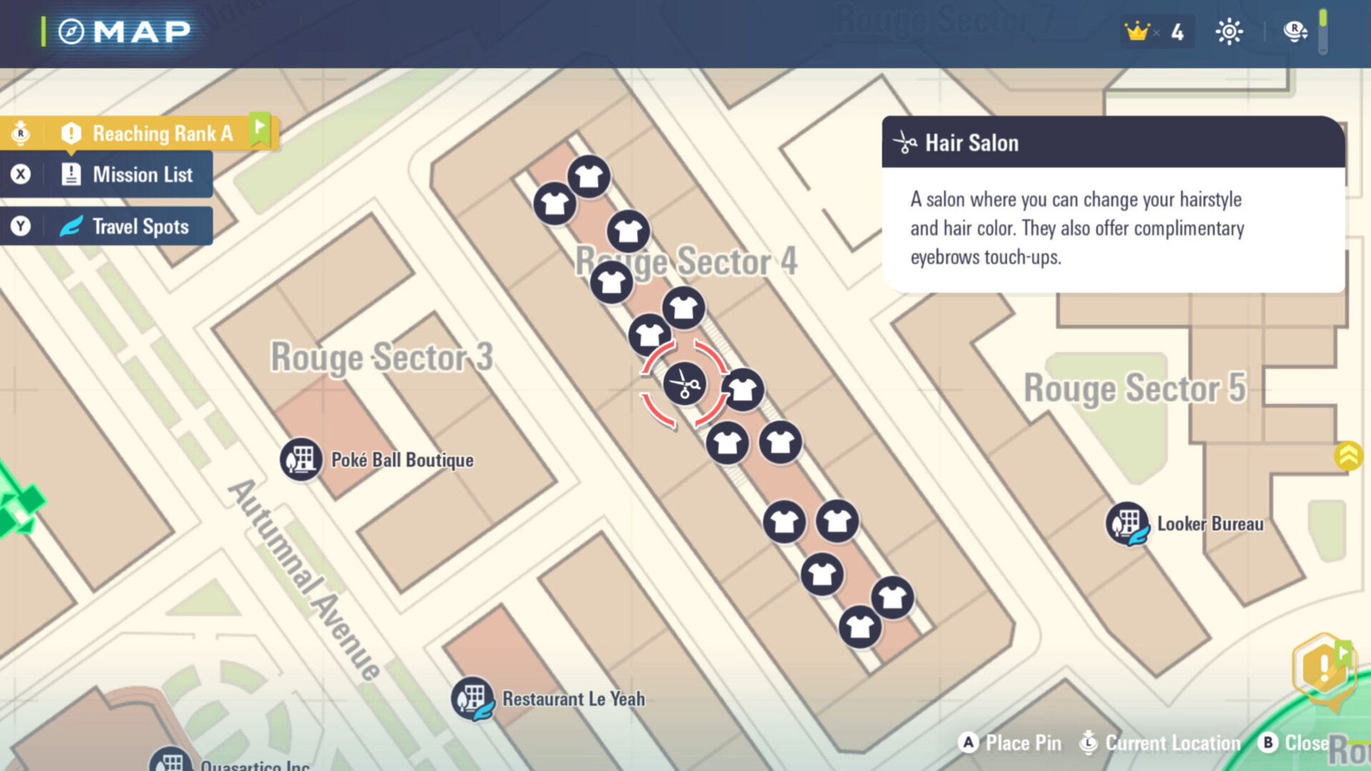
Task: Click the zoom level slider bar top-right
Action: (1322, 31)
